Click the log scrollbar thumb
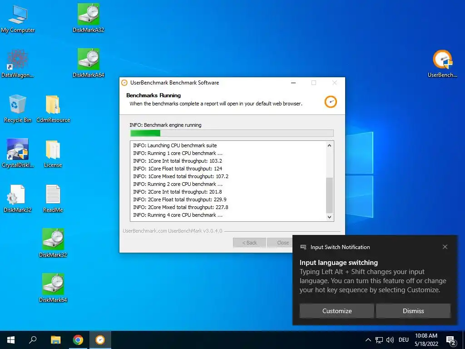Screen dimensions: 465x349 pos(330,195)
